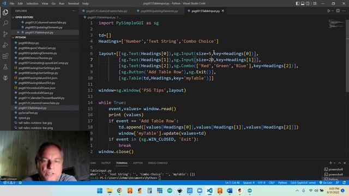
Task: Open the Terminal menu
Action: click(x=74, y=4)
